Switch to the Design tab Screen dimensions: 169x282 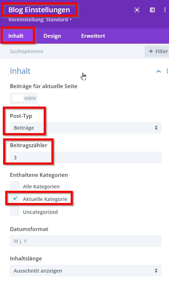52,36
